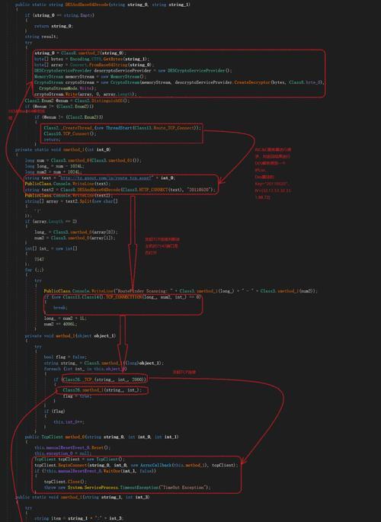Click the Class10.TCP_Connect() call
Image resolution: width=381 pixels, height=522 pixels.
(x=70, y=134)
